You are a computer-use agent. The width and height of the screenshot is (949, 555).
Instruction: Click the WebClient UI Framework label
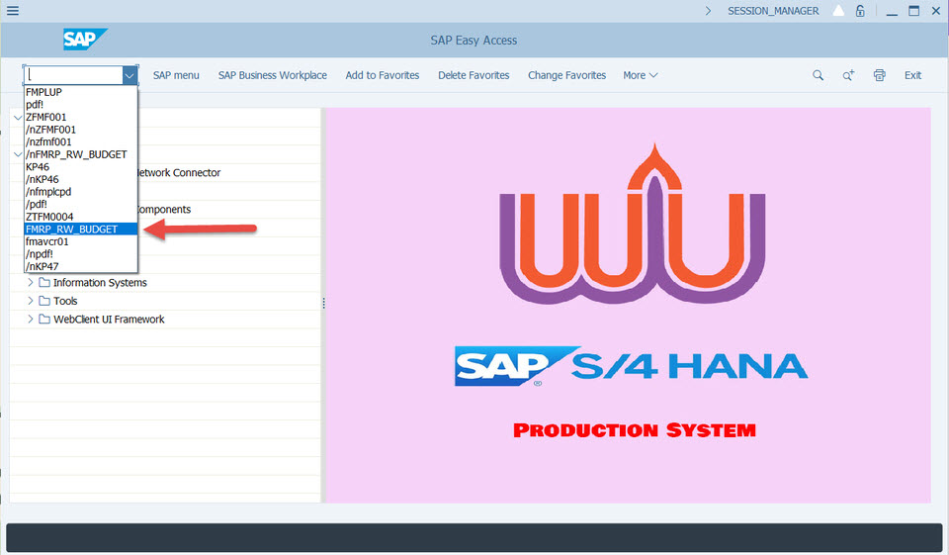[x=109, y=319]
